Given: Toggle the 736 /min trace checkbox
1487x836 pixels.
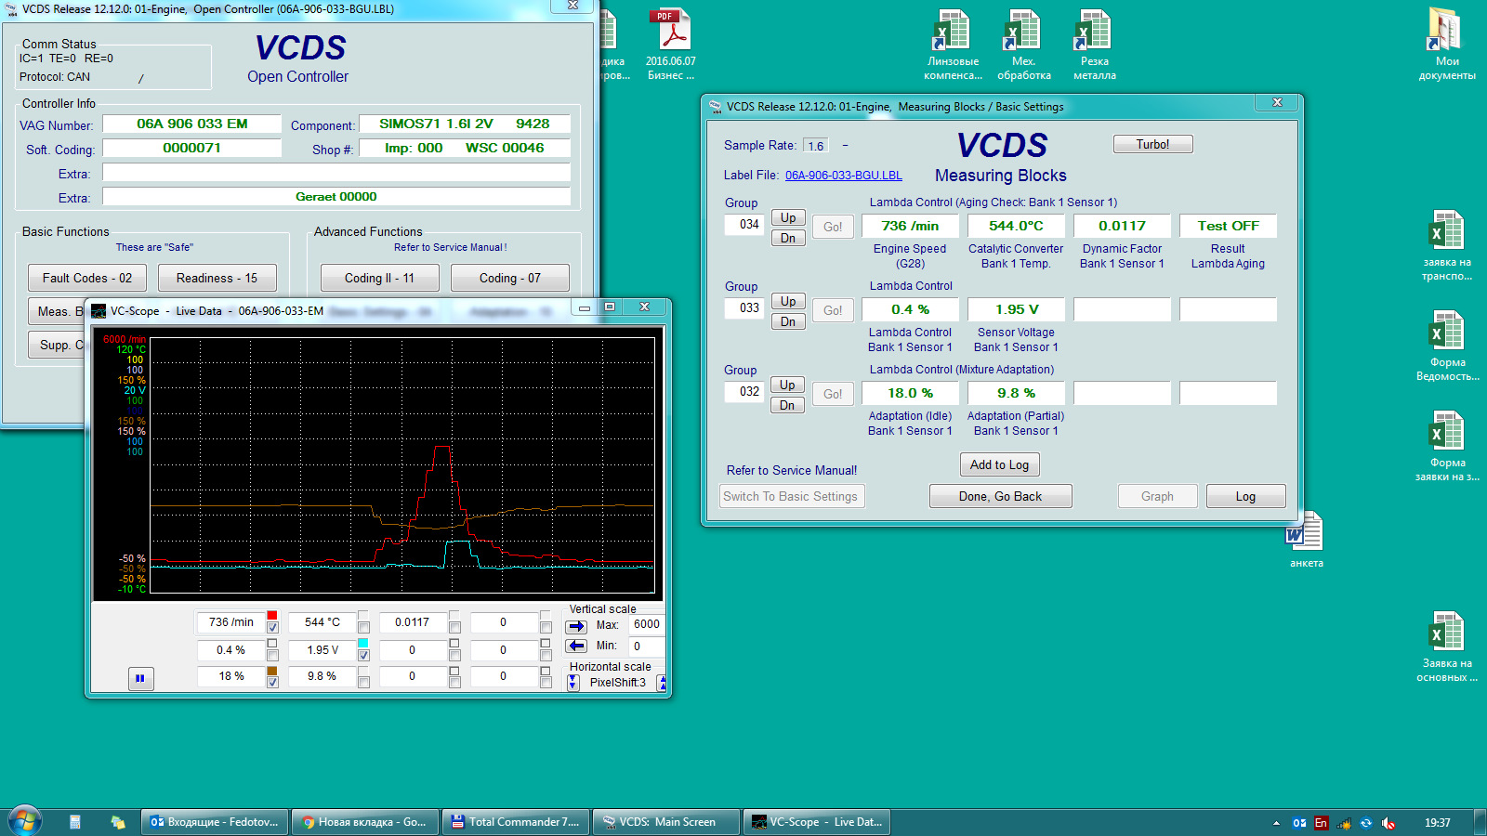Looking at the screenshot, I should pyautogui.click(x=272, y=628).
